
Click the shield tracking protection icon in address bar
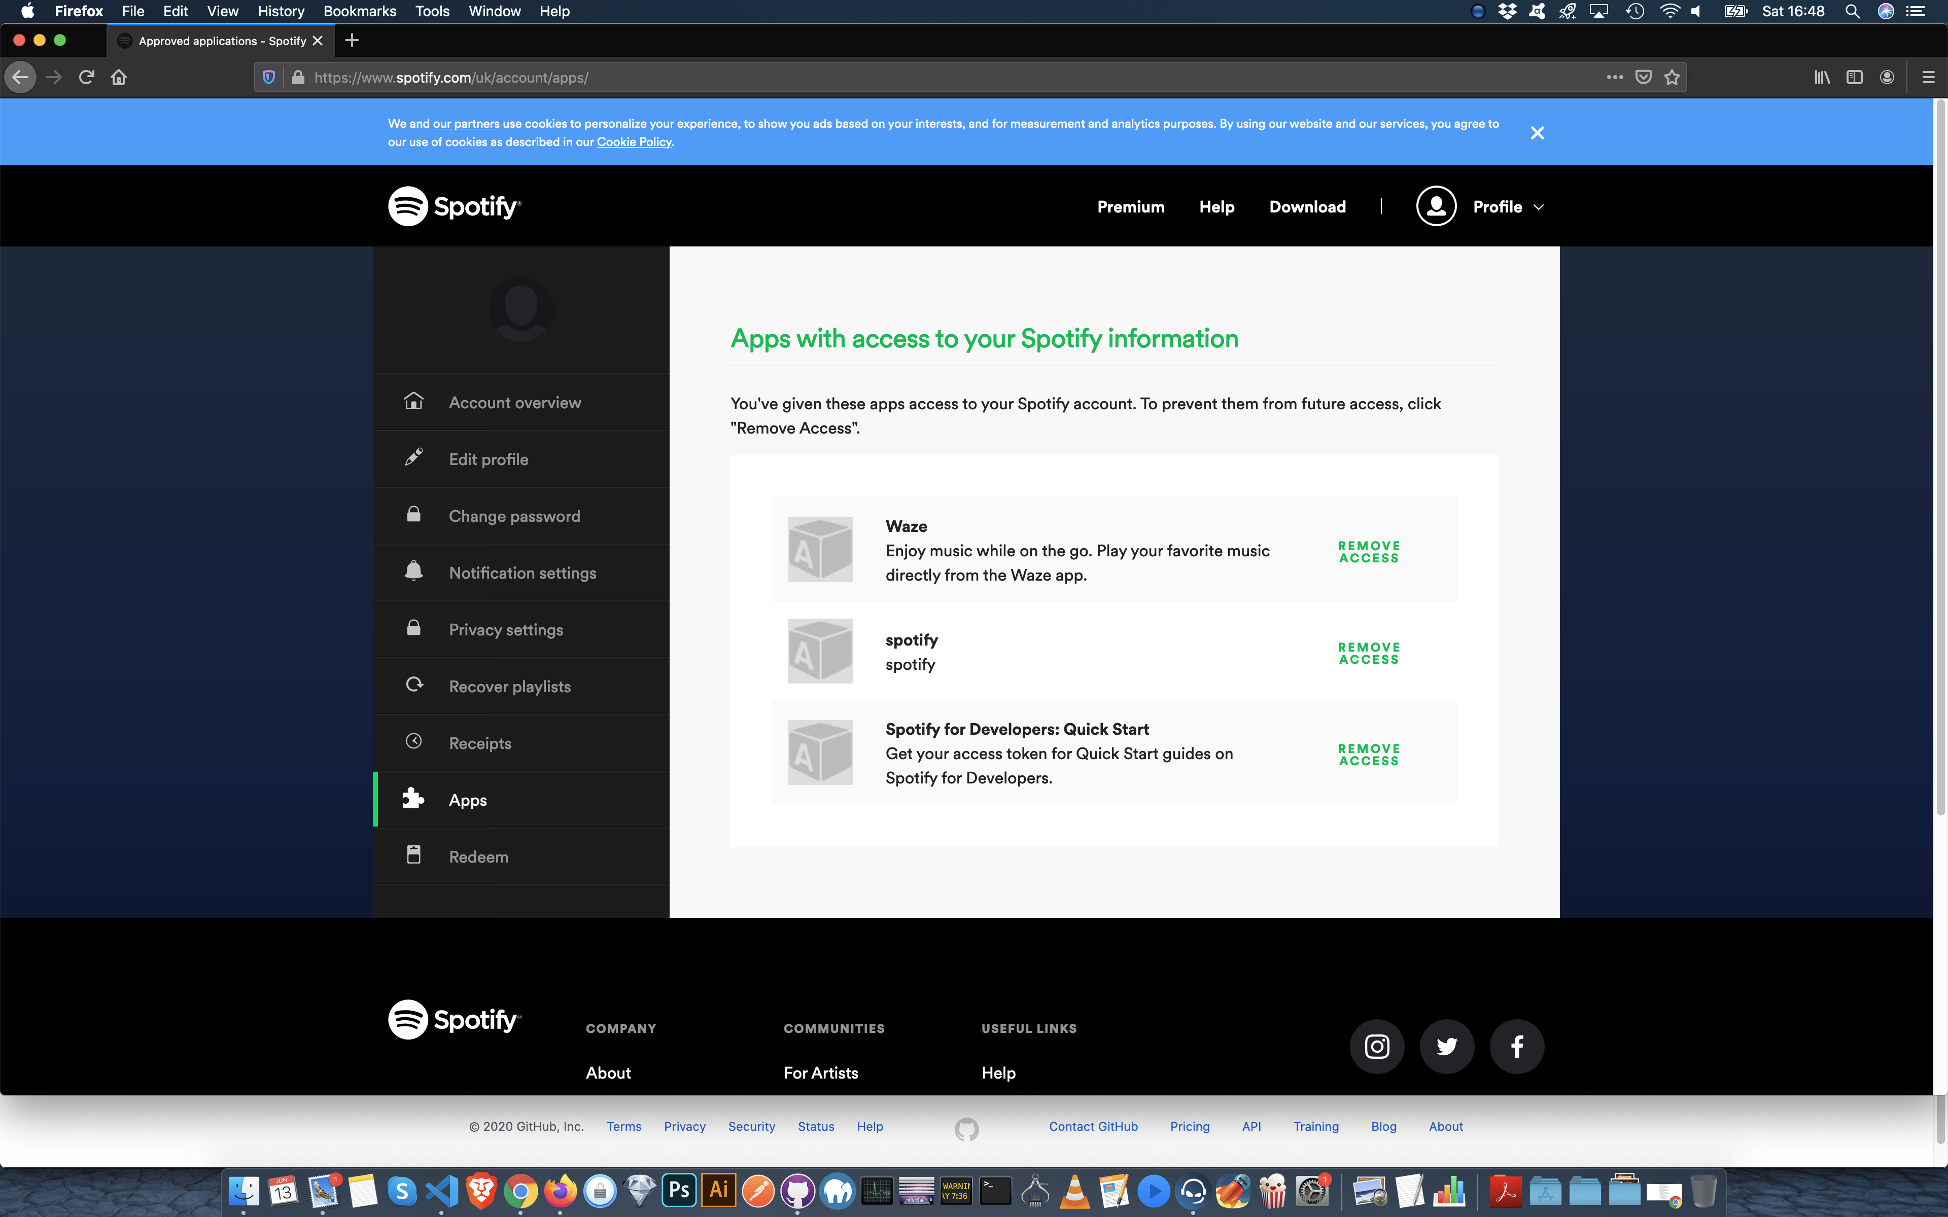click(x=268, y=77)
